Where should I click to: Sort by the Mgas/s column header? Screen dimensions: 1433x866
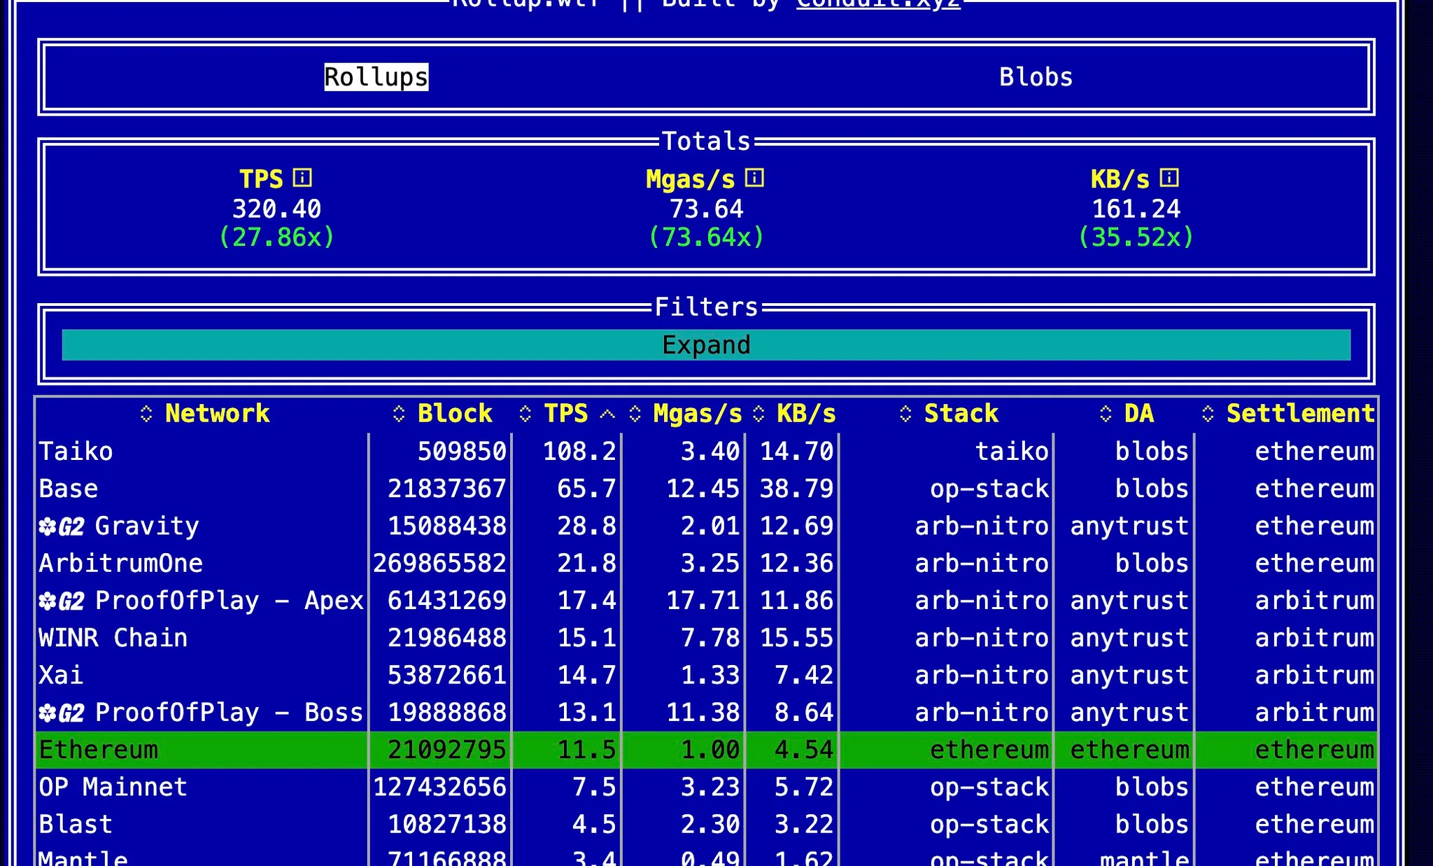(x=698, y=414)
